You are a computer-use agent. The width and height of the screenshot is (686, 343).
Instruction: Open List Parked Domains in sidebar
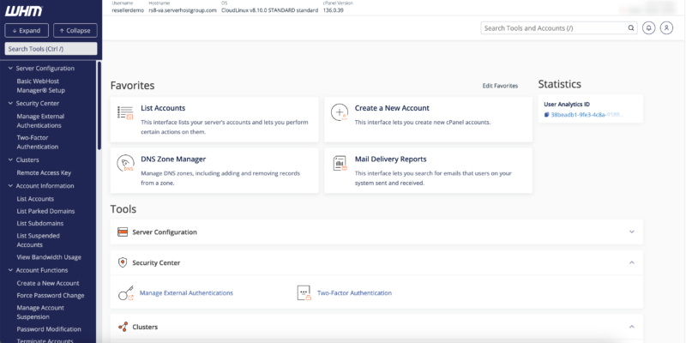tap(45, 211)
